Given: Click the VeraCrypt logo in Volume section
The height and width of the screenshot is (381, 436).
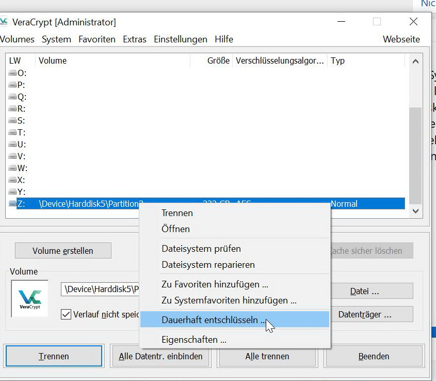Looking at the screenshot, I should click(30, 299).
